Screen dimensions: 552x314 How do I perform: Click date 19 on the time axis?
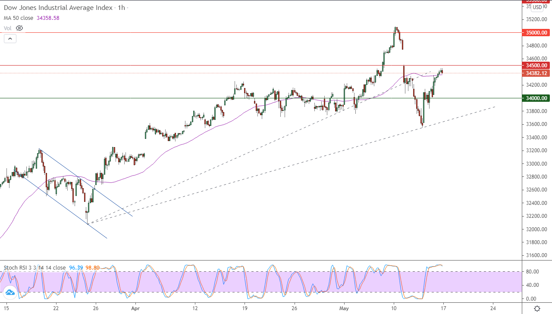(x=245, y=308)
